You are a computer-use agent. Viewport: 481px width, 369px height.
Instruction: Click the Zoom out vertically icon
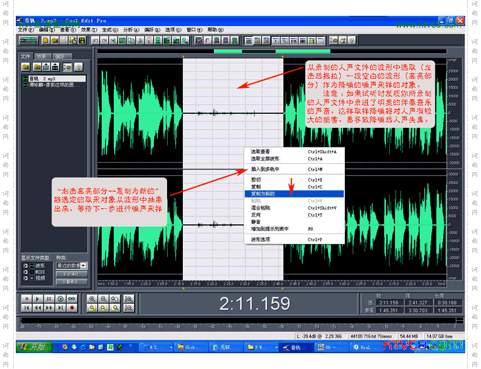coord(129,308)
